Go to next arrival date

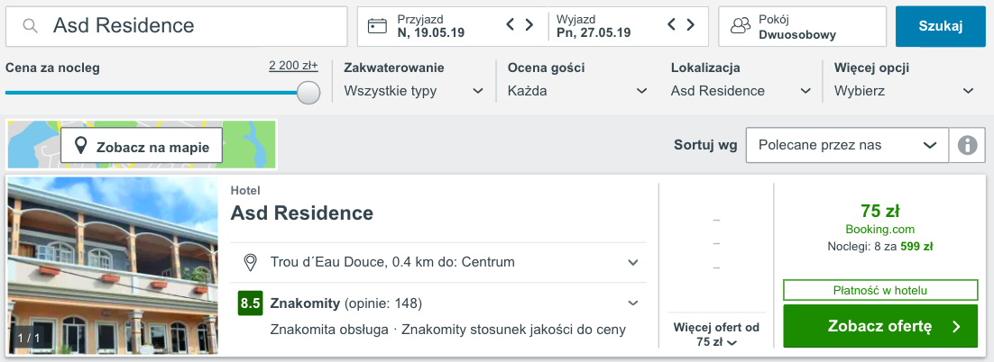pos(530,25)
